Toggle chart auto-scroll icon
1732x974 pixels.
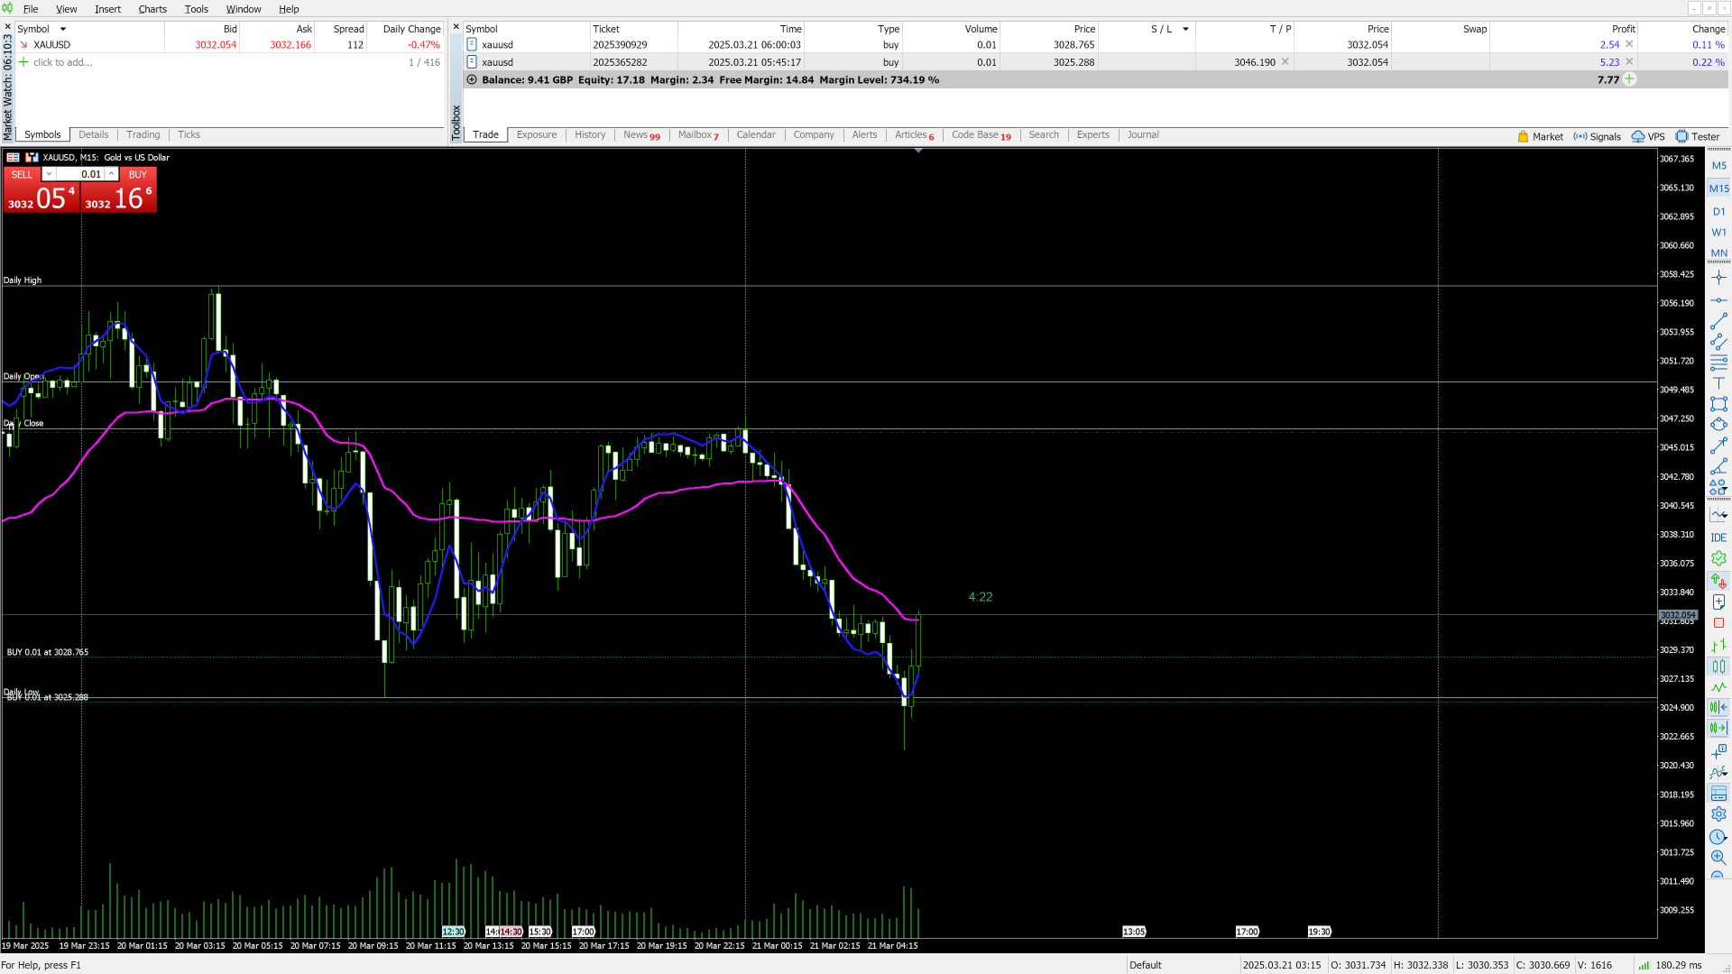click(x=1718, y=728)
